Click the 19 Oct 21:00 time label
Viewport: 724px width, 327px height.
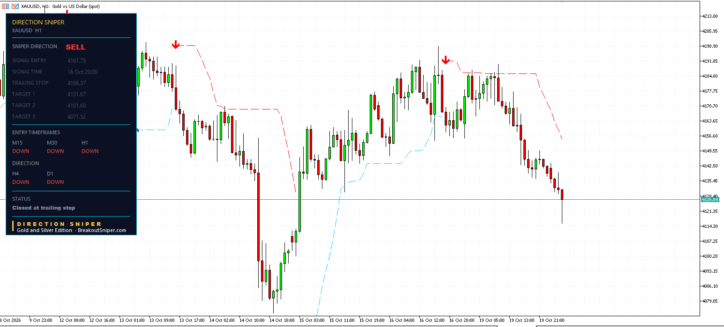pos(552,320)
